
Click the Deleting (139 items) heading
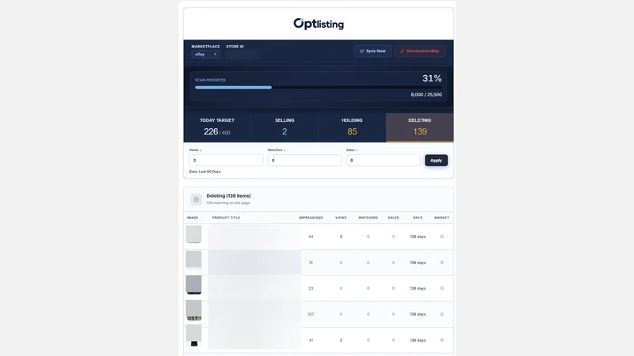(228, 195)
